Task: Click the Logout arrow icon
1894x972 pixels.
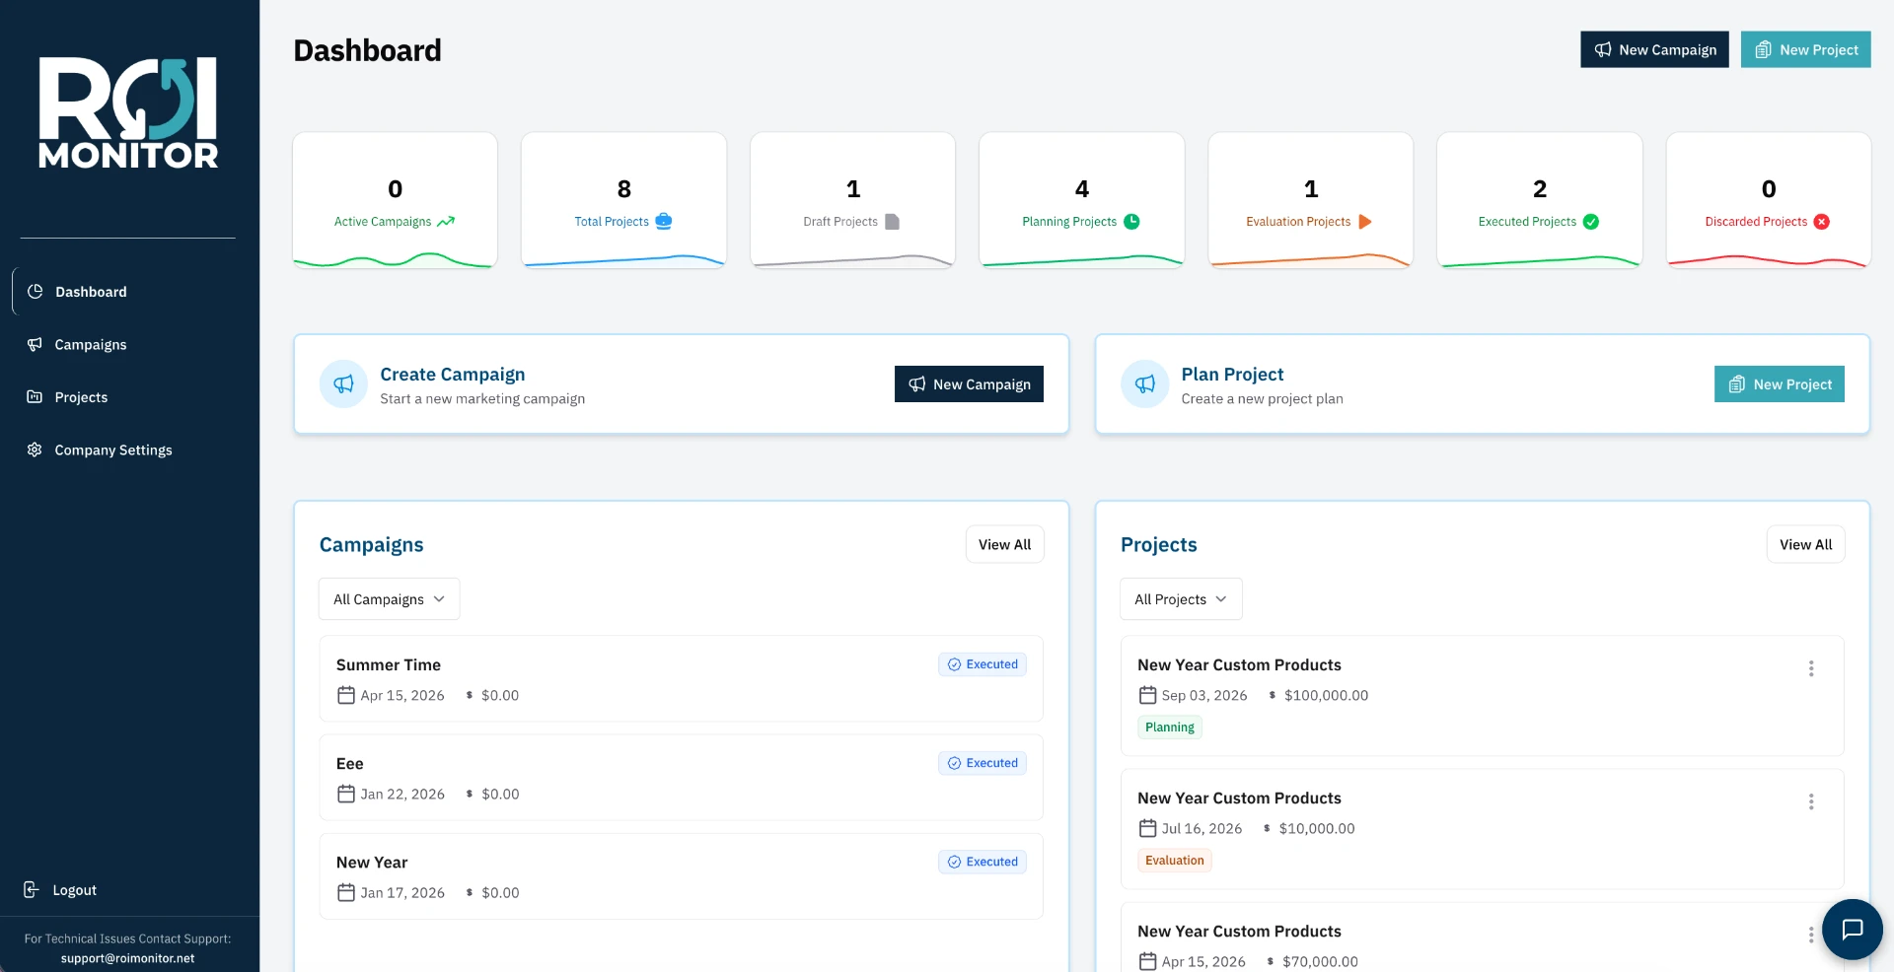Action: pyautogui.click(x=32, y=889)
